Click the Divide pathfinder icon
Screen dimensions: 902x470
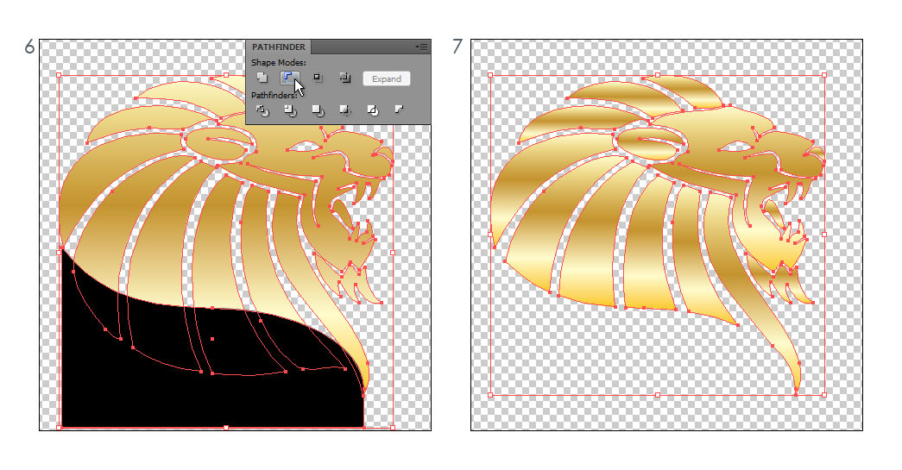262,110
